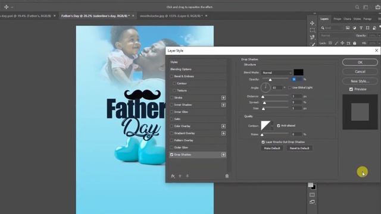The height and width of the screenshot is (214, 381).
Task: Move effect down arrow in Layer Style
Action: click(188, 176)
